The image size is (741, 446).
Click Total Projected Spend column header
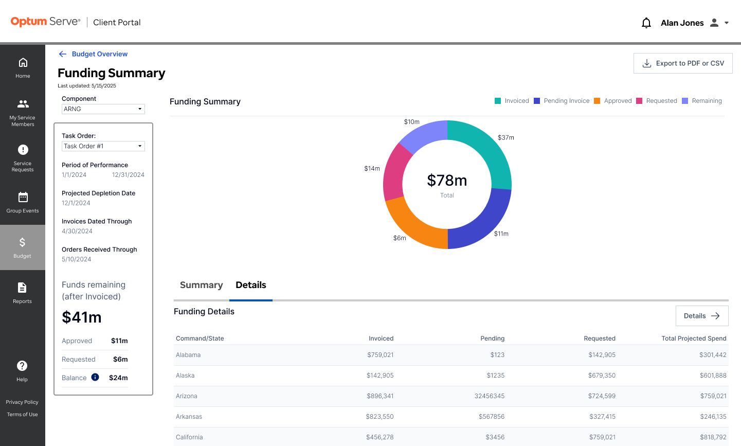coord(694,338)
